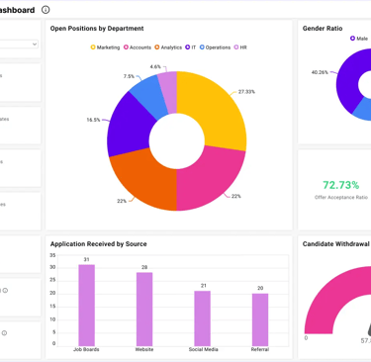This screenshot has width=371, height=362.
Task: Click the Candidate Withdrawal title
Action: (336, 244)
